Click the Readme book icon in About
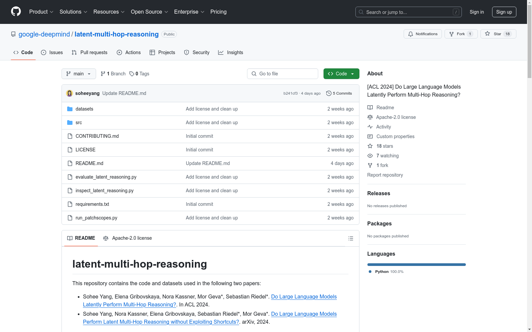The image size is (532, 332). tap(370, 108)
